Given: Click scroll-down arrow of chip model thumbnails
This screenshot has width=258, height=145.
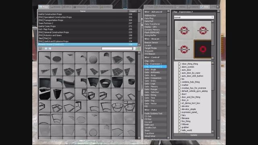Looking at the screenshot, I should pyautogui.click(x=212, y=58).
